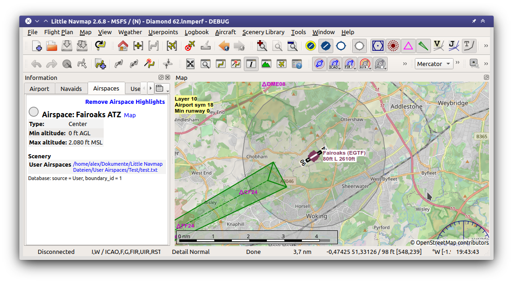Screen dimensions: 513x283
Task: Click Map link beside Fairoaks ATZ
Action: 130,115
